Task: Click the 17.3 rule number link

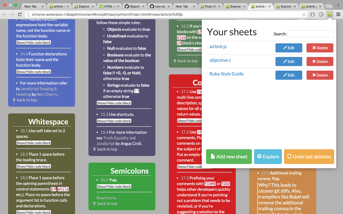Action: click(x=185, y=178)
